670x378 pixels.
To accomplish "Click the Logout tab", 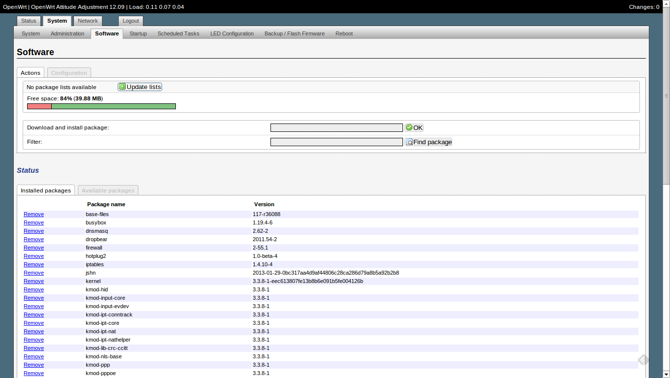I will [131, 21].
